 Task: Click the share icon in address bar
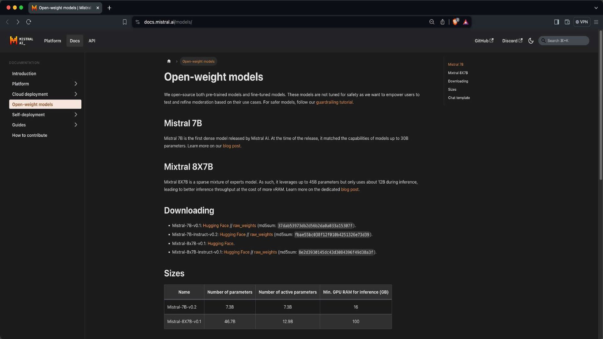click(x=443, y=22)
